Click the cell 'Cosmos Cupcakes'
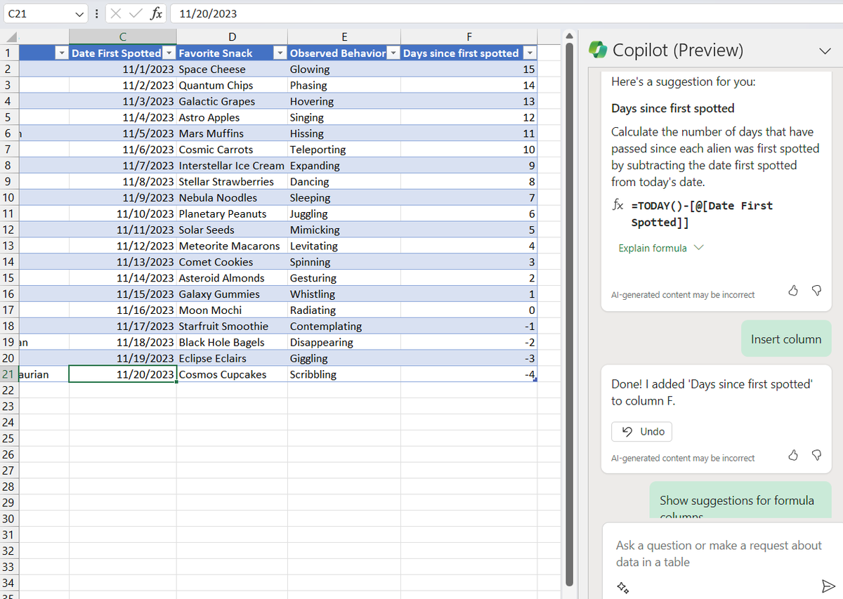843x599 pixels. pyautogui.click(x=232, y=374)
